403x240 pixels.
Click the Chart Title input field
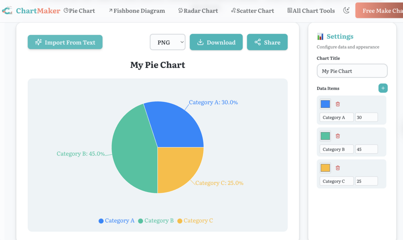(x=352, y=71)
